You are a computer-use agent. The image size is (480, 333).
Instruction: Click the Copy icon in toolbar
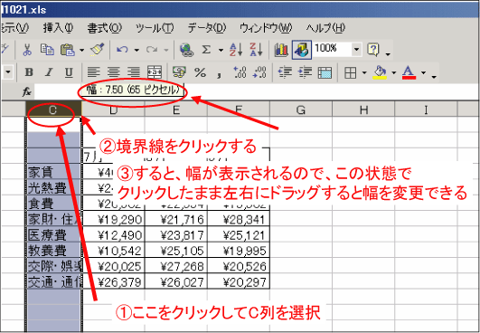(x=47, y=50)
